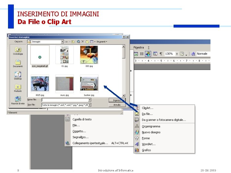Click the back arrow in Inserisci immagine
This screenshot has height=173, width=231.
click(66, 42)
